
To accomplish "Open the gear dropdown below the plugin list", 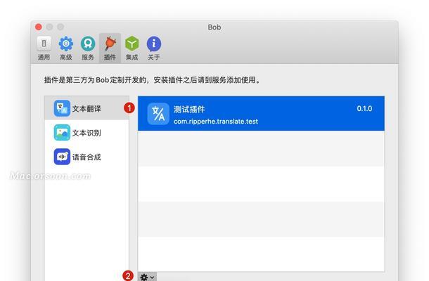I will pyautogui.click(x=147, y=277).
